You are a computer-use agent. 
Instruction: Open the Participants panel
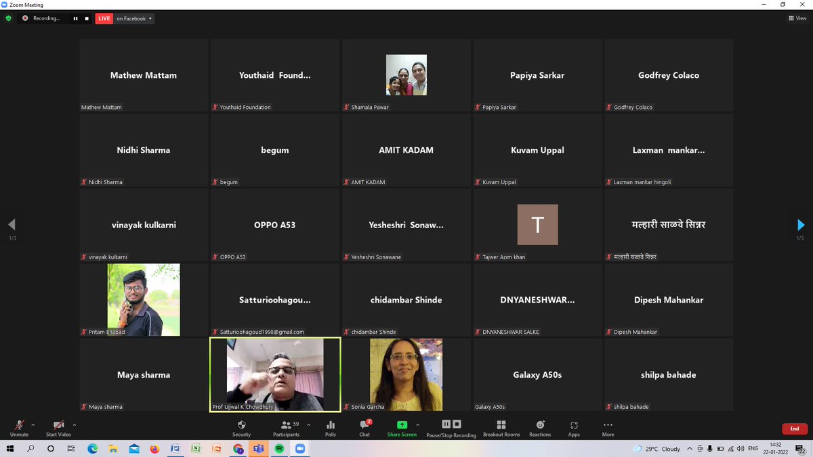tap(287, 428)
